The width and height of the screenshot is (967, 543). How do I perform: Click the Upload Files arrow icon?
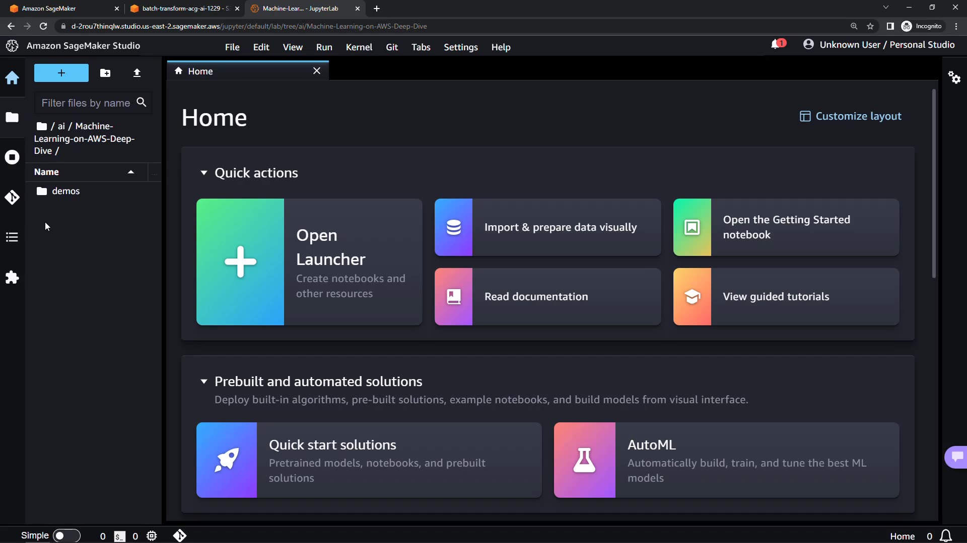(x=137, y=73)
